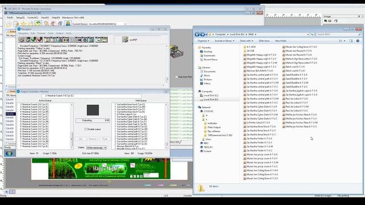Screen dimensions: 365x205
Task: Click the yellow star icon in TiffDownload toolbar
Action: click(23, 24)
